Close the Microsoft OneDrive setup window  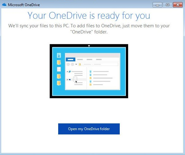point(177,5)
